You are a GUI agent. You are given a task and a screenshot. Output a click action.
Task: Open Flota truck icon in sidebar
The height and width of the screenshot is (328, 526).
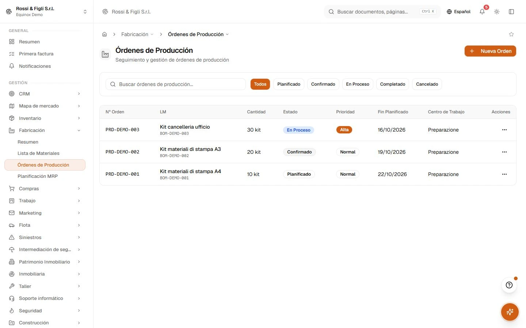click(12, 225)
